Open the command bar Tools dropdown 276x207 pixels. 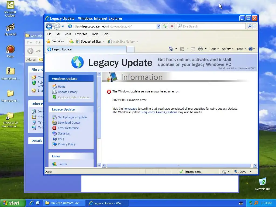(241, 49)
